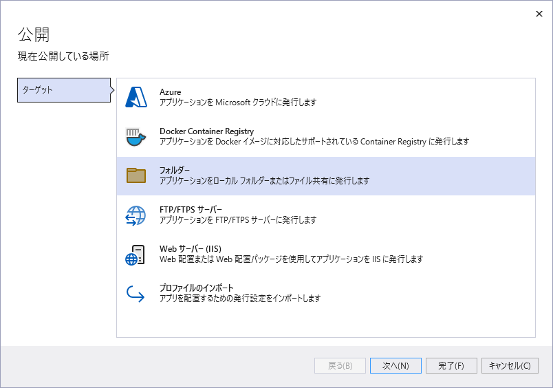This screenshot has height=388, width=553.
Task: Click the Azure description about Microsoft クラウド
Action: (x=238, y=103)
